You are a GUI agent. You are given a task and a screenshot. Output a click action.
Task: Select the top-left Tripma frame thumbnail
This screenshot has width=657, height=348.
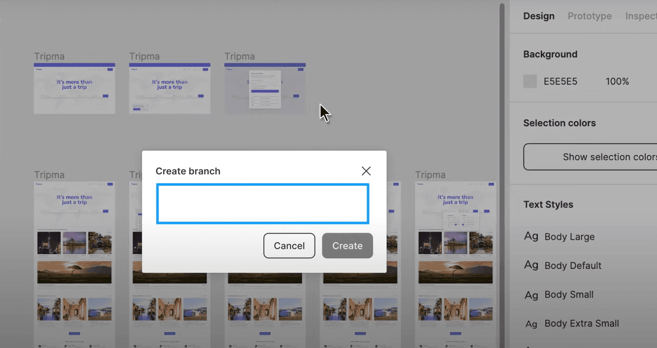click(x=74, y=88)
